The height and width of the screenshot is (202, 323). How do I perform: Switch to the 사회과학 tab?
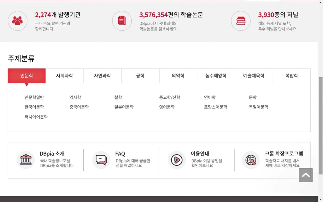click(x=64, y=76)
